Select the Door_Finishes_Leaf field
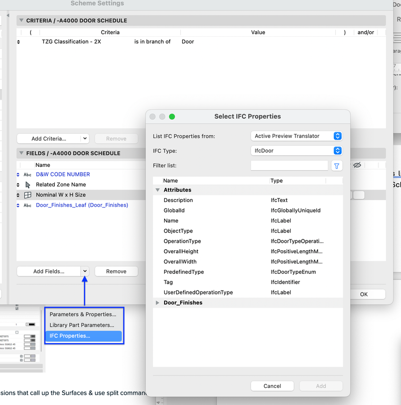This screenshot has width=401, height=405. 82,206
